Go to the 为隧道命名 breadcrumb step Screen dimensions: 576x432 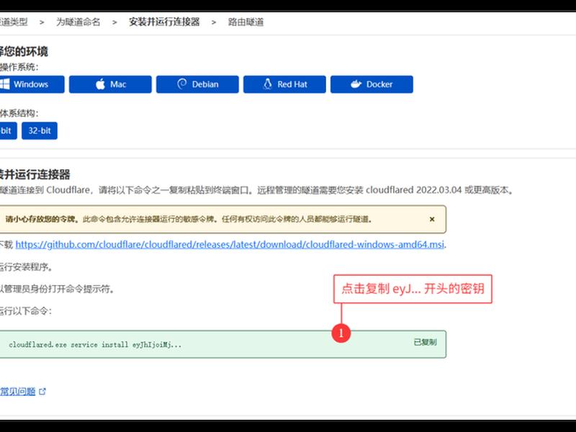tap(78, 22)
